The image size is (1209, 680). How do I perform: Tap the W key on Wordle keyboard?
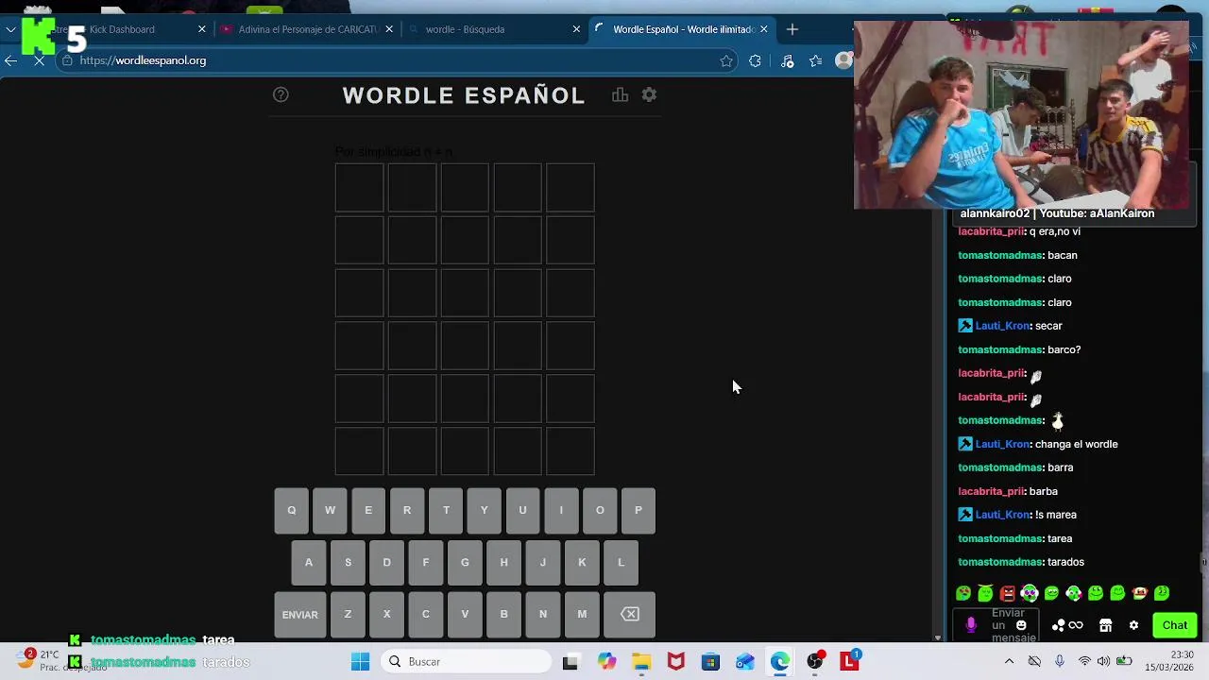[x=330, y=510]
